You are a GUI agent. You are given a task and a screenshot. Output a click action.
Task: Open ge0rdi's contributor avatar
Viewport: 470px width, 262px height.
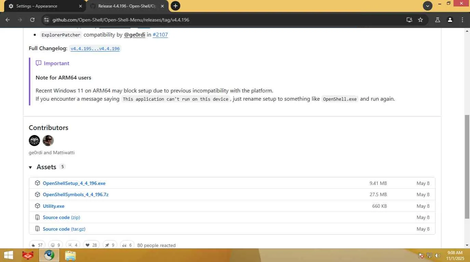34,141
